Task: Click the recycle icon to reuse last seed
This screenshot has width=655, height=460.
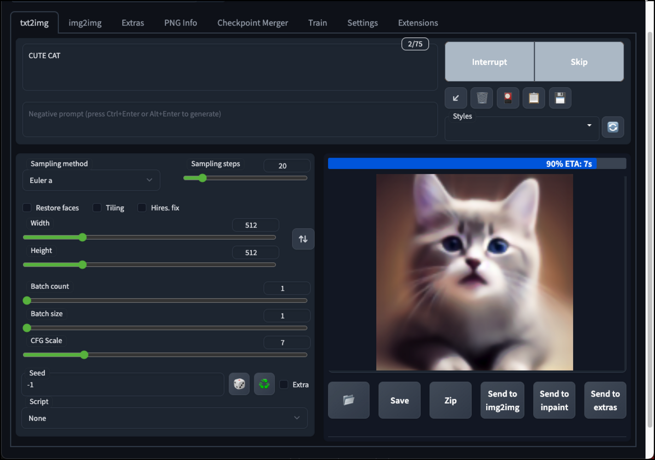Action: 264,384
